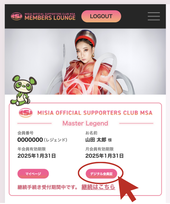The height and width of the screenshot is (204, 170).
Task: Click the 年会員有効期限 date value
Action: point(37,156)
